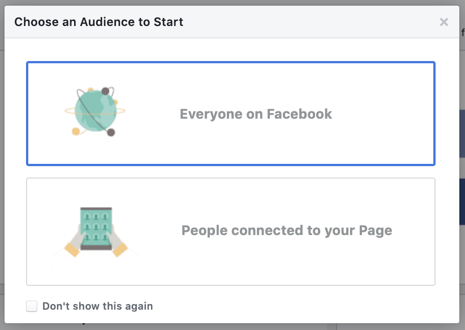Viewport: 465px width, 330px height.
Task: Tick the Don't show this again checkbox
Action: tap(32, 306)
